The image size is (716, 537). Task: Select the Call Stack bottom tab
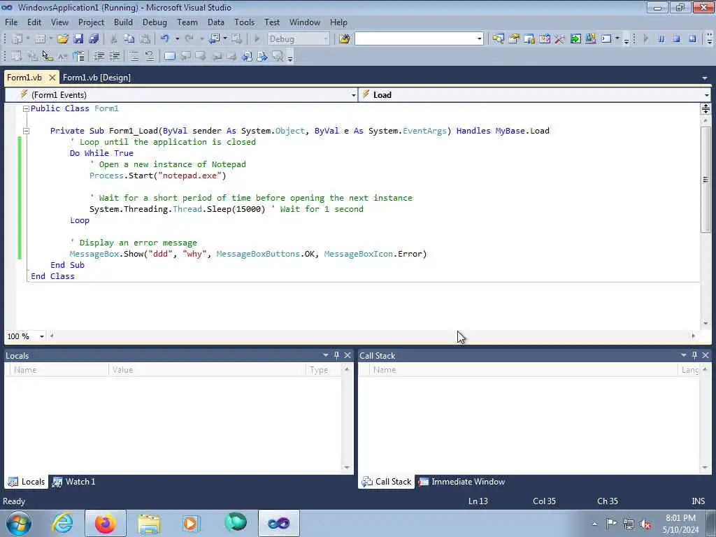[x=386, y=482]
